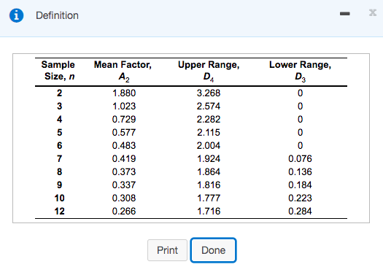Click sample size 5 in the first column

[x=59, y=133]
